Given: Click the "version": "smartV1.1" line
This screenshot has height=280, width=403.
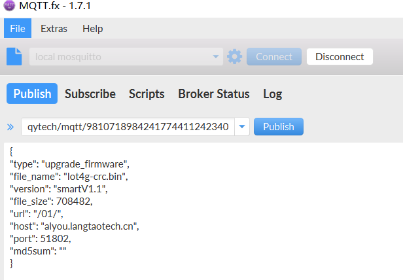Looking at the screenshot, I should pos(59,189).
